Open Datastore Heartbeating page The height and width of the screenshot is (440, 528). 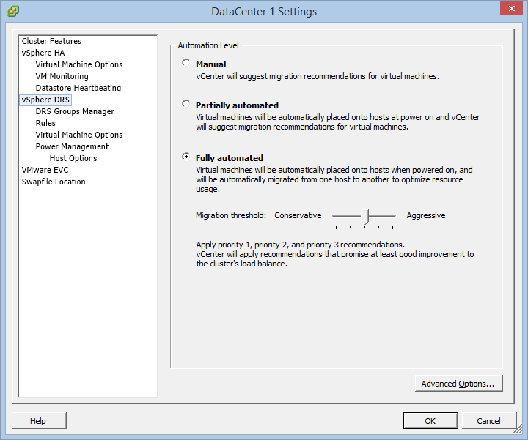(x=78, y=88)
